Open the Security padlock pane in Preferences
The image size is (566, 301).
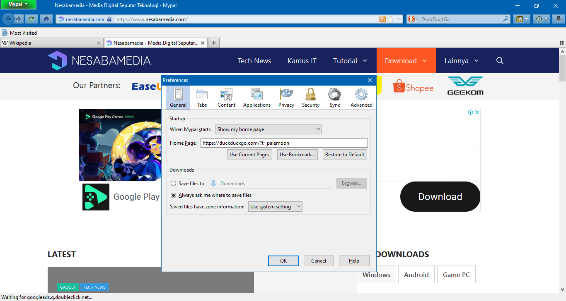[x=311, y=97]
